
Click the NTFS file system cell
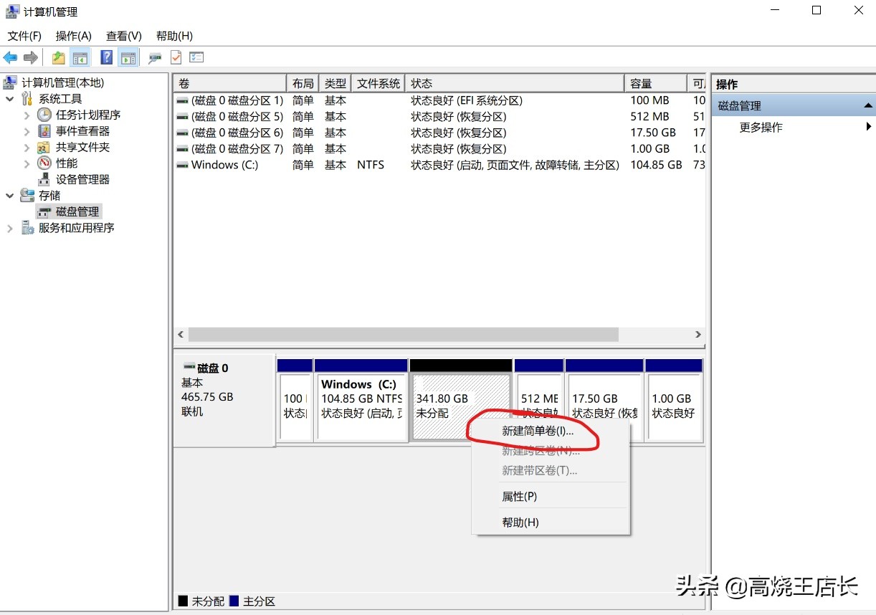tap(371, 165)
